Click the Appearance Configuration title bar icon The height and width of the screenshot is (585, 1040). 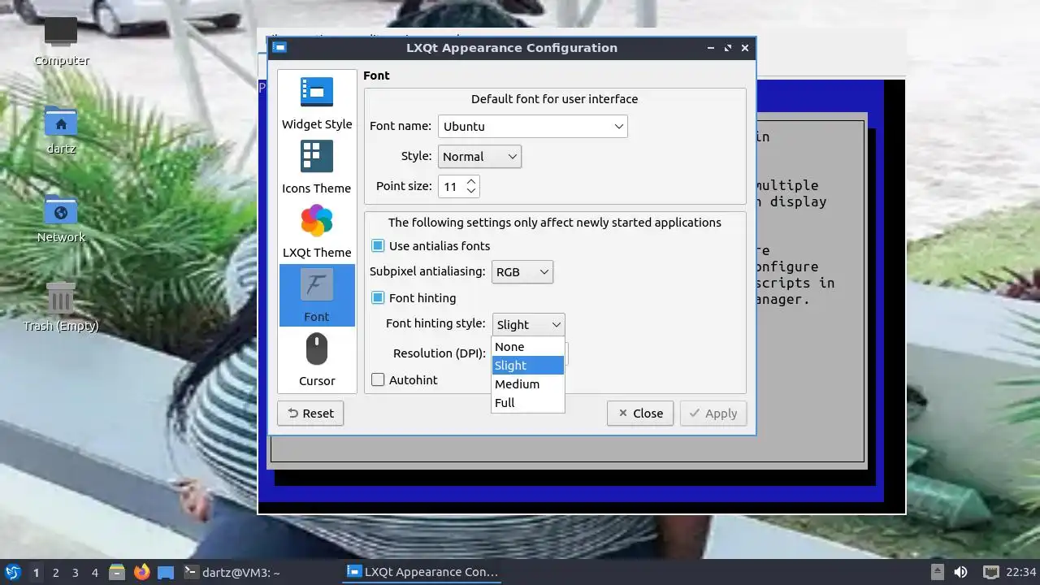(x=279, y=47)
